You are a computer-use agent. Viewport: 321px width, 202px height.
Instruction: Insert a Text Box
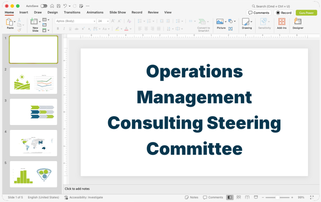click(230, 29)
